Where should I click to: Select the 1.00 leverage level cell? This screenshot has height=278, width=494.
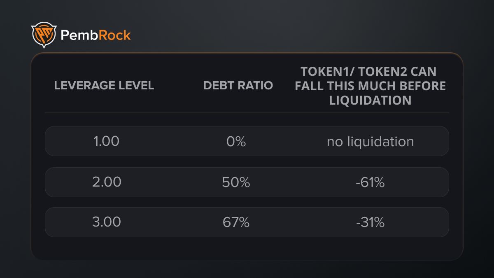click(x=107, y=141)
